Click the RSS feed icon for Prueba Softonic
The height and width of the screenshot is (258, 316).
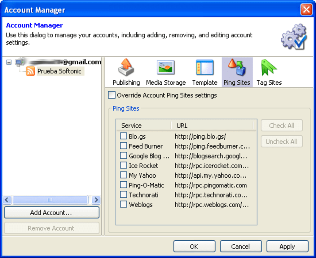coord(30,71)
